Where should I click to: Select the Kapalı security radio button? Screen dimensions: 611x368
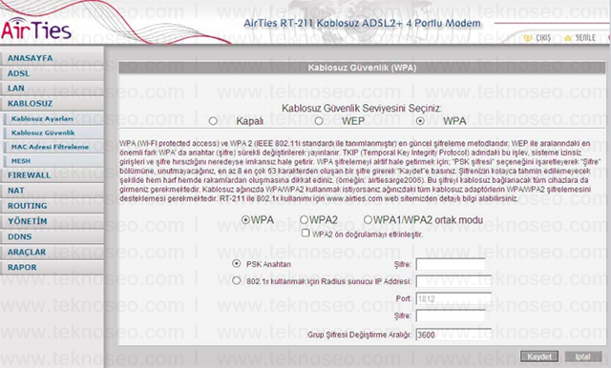coord(213,121)
